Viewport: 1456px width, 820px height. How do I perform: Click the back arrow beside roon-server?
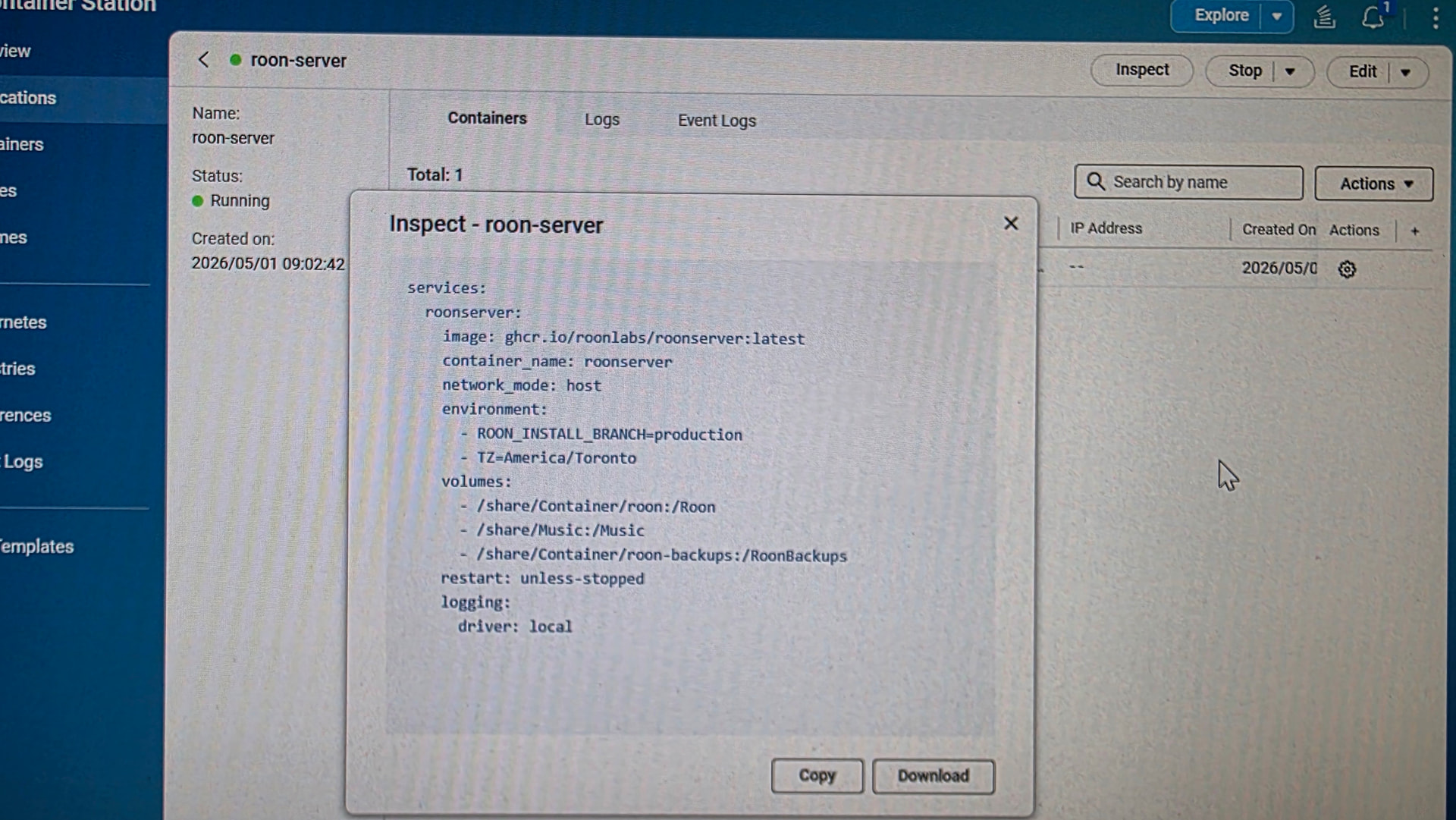coord(203,60)
